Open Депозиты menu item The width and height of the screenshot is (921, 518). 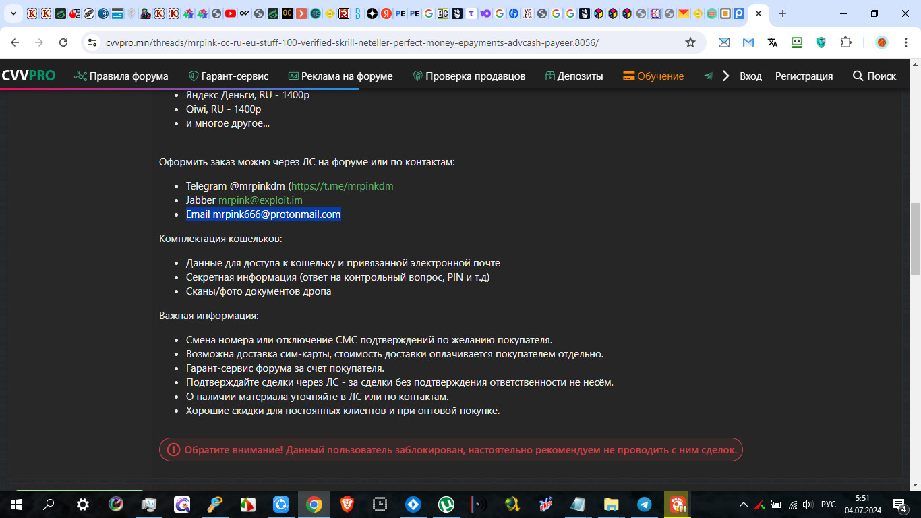tap(574, 76)
